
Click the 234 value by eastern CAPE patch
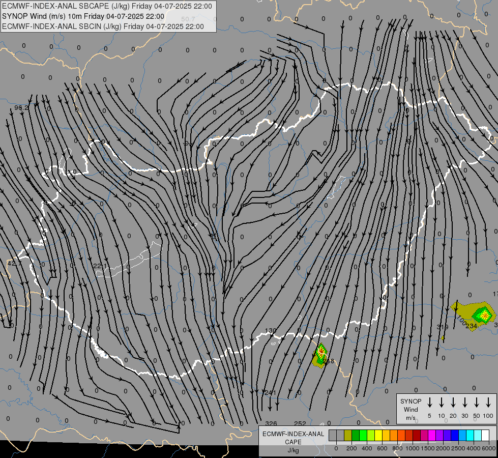coord(472,326)
